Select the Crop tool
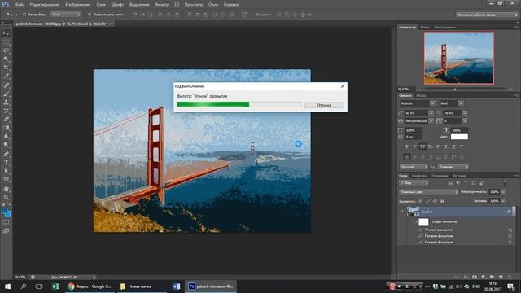 [6, 68]
